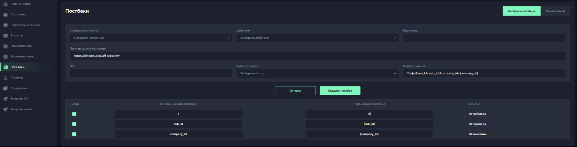The height and width of the screenshot is (147, 577).
Task: Open the Выберите метод dropdown
Action: [318, 73]
